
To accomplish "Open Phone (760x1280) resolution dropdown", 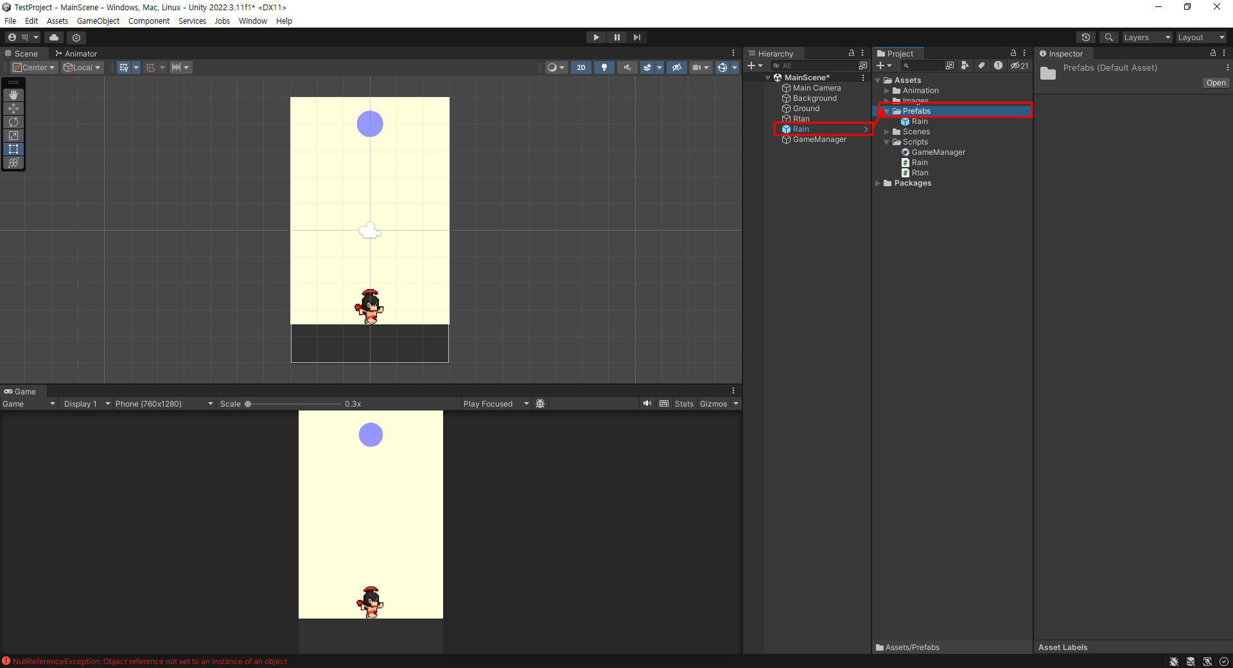I will pyautogui.click(x=164, y=403).
